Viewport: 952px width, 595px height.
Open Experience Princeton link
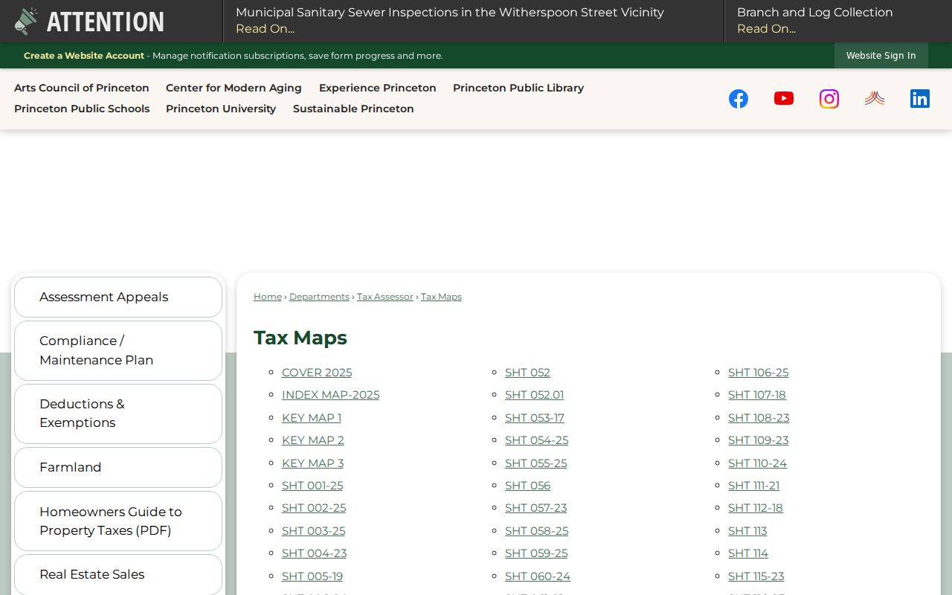click(x=378, y=88)
